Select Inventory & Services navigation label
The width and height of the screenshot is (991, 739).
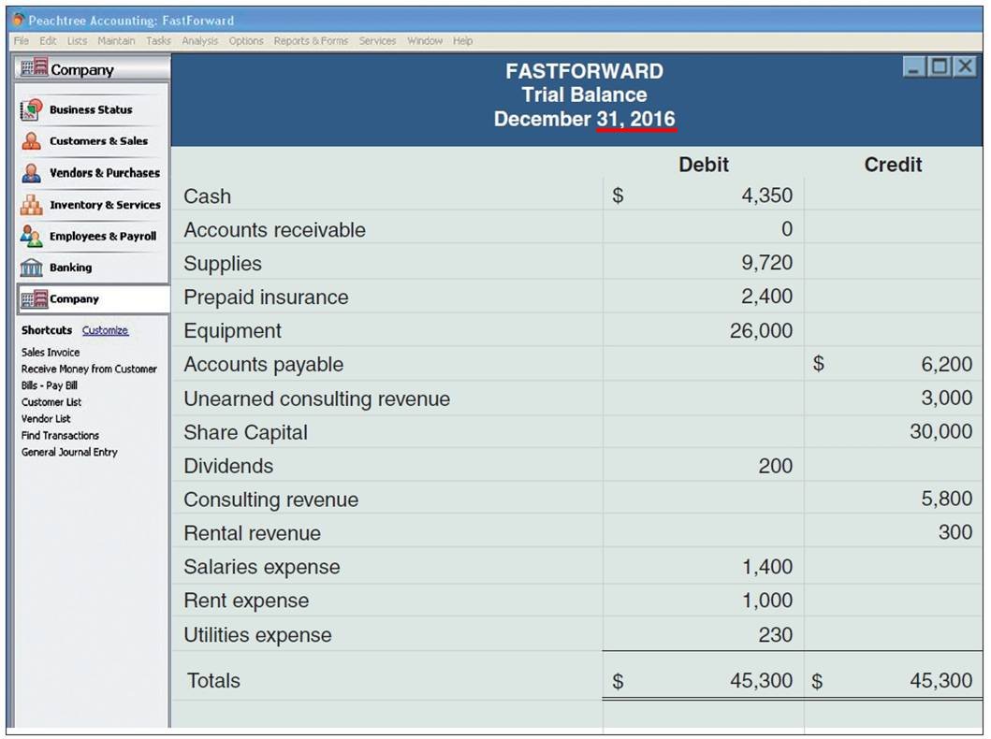point(105,205)
